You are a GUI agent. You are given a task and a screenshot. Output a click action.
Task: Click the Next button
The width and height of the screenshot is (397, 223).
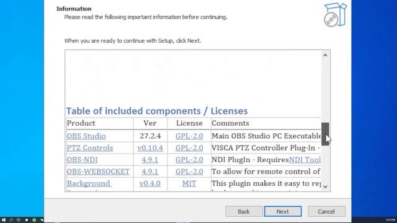point(283,211)
